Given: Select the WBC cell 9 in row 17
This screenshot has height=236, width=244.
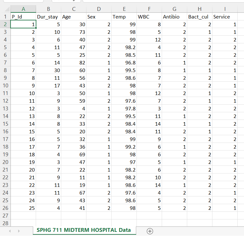Looking at the screenshot, I should (x=149, y=139).
